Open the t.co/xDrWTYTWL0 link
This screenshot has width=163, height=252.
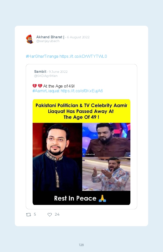coord(83,56)
